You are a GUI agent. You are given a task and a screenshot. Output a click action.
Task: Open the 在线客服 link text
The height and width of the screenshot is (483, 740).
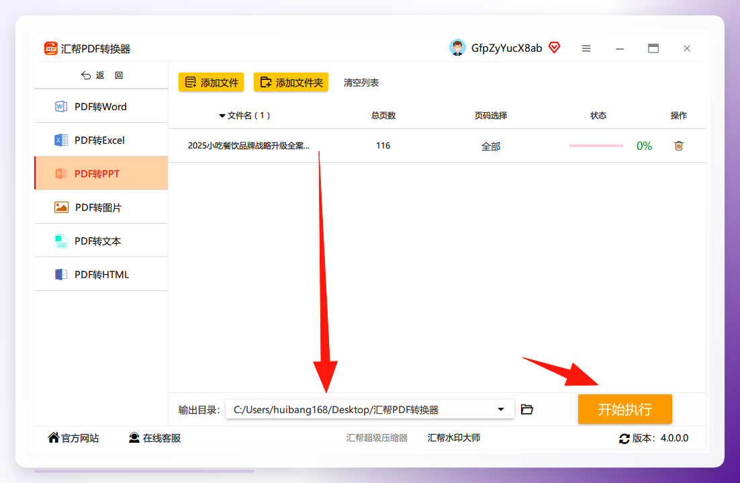click(162, 438)
